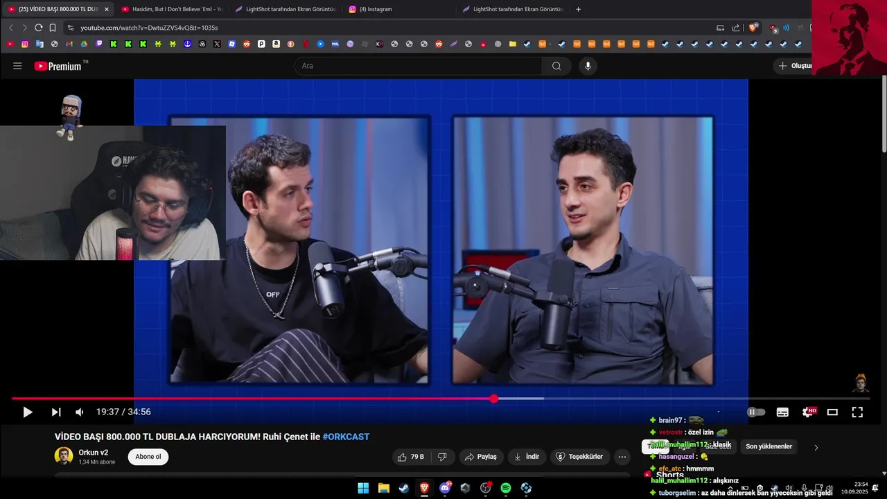
Task: Select the 'Son yüklenenler' chip
Action: click(769, 447)
